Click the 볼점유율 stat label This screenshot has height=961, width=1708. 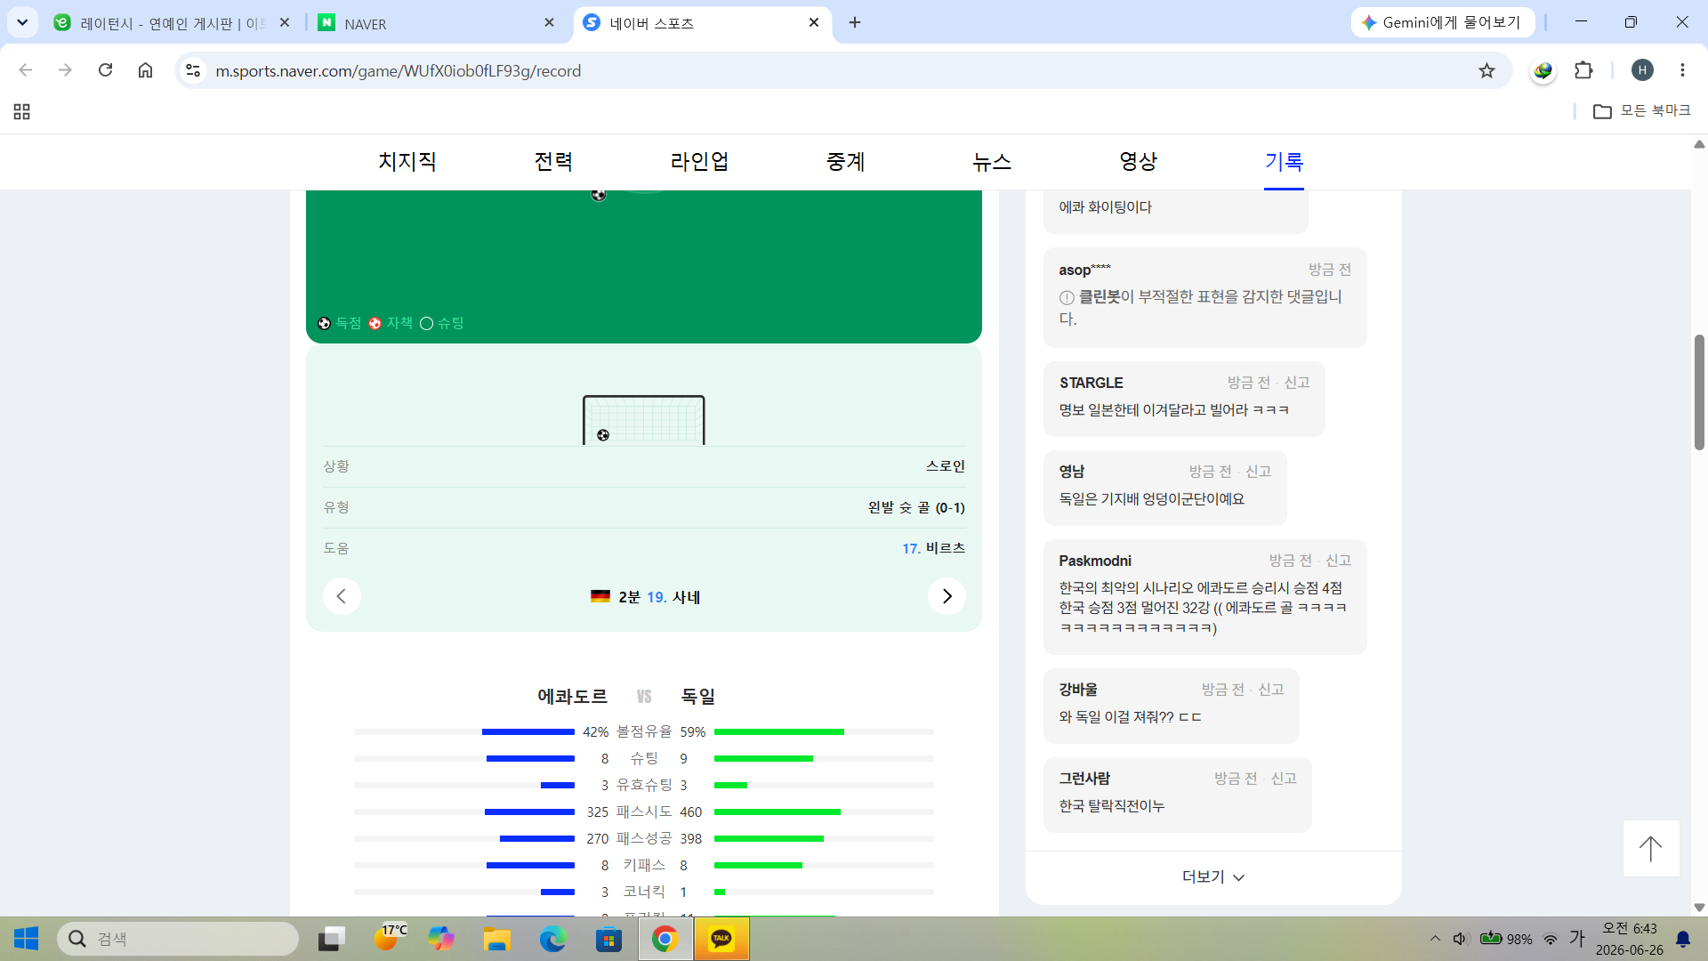pyautogui.click(x=645, y=731)
